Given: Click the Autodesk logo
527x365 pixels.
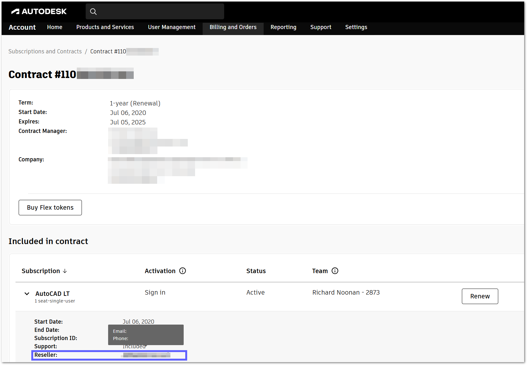Looking at the screenshot, I should [x=39, y=11].
